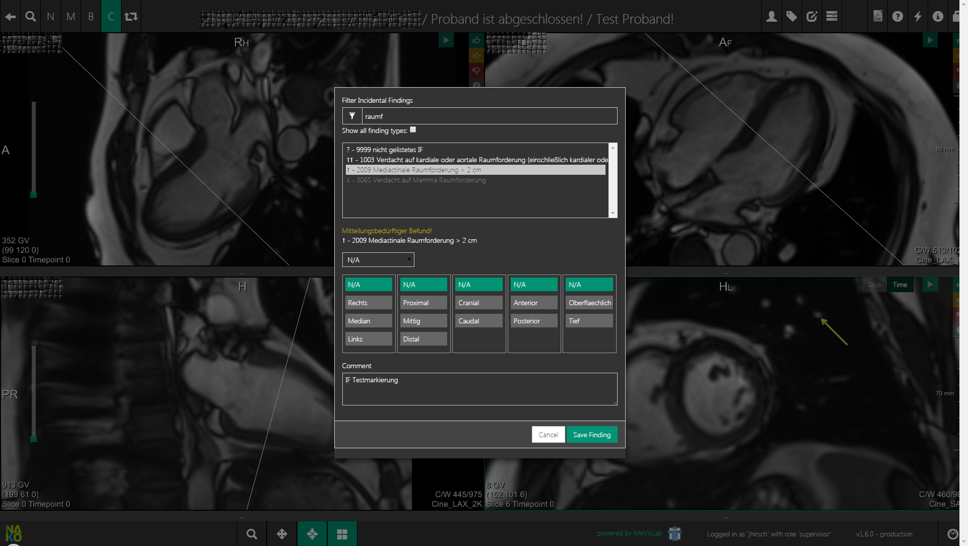
Task: Open the help question mark icon
Action: pyautogui.click(x=897, y=17)
